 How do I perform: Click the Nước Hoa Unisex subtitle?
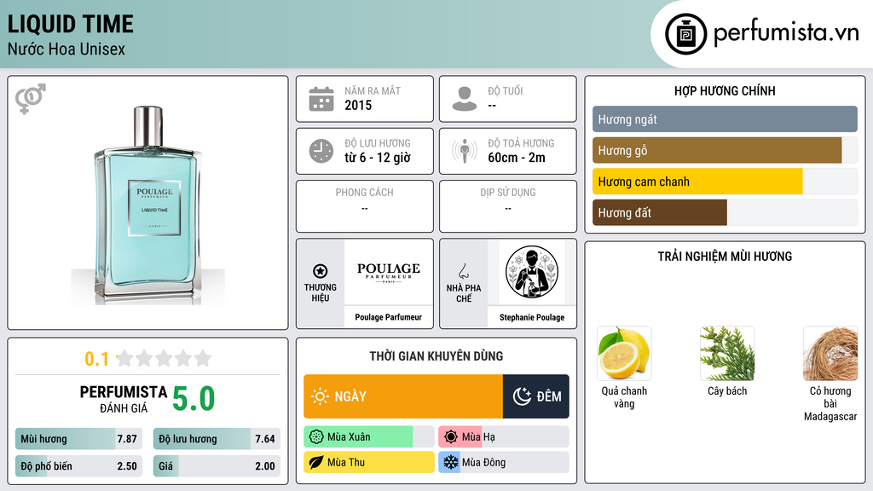point(66,49)
